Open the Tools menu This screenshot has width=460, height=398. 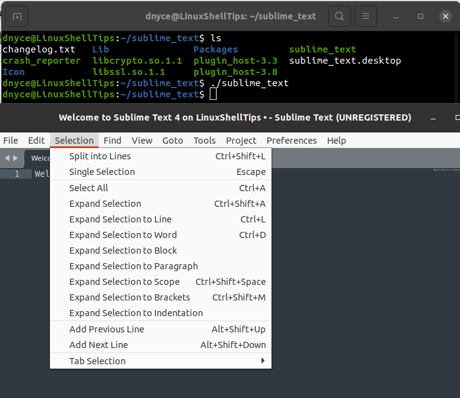tap(205, 141)
